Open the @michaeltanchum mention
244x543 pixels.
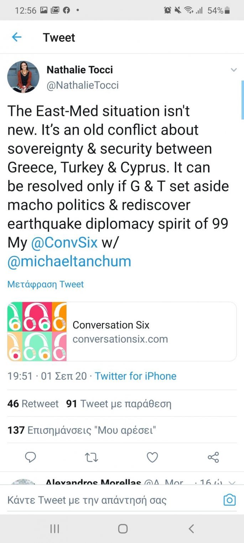click(69, 262)
